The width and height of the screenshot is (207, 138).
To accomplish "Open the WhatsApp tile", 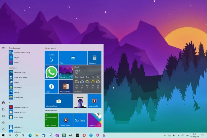I will [x=51, y=72].
